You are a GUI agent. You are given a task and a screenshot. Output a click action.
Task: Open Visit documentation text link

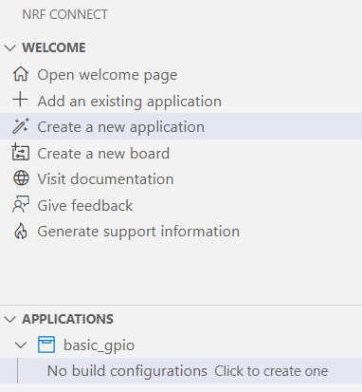pyautogui.click(x=105, y=179)
